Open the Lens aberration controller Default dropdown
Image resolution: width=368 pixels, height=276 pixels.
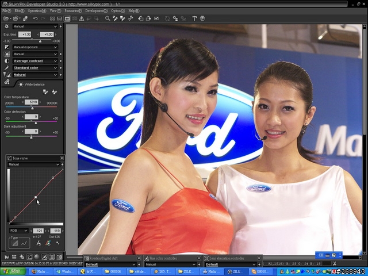pos(231,264)
